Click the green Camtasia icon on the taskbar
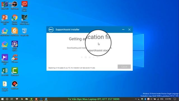179x101 pixels. (x=32, y=99)
